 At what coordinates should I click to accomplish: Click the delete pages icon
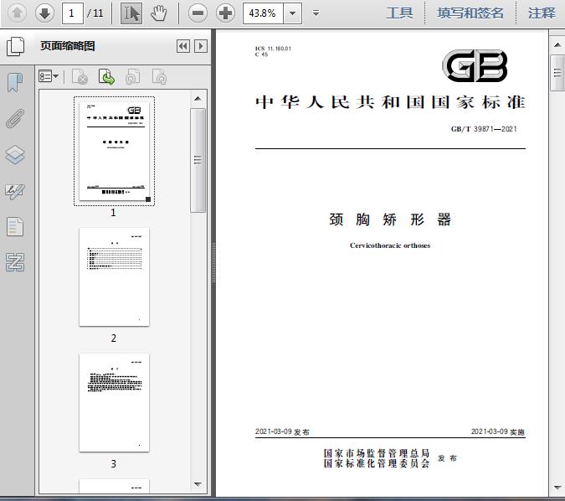(x=80, y=76)
